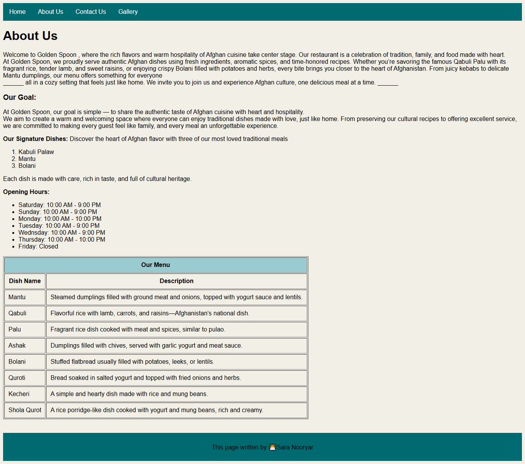
Task: Click the Shola Qurot table cell
Action: coord(25,411)
